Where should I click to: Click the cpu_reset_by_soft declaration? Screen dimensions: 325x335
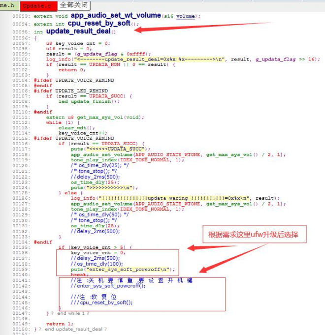pyautogui.click(x=99, y=23)
